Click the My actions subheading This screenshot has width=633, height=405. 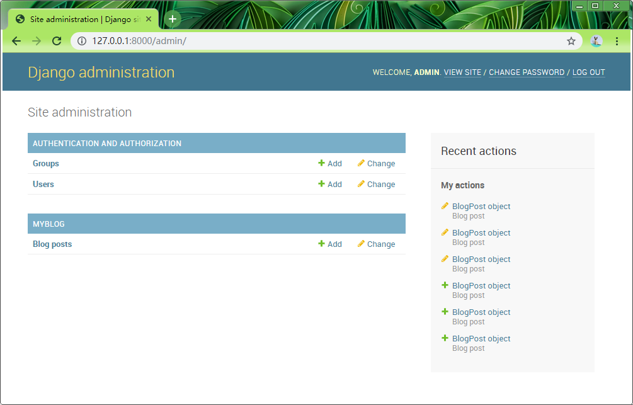click(463, 185)
